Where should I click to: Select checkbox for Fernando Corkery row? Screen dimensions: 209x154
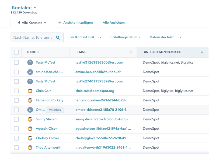click(x=16, y=100)
